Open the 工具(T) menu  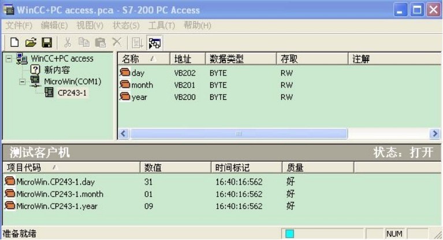tap(162, 25)
